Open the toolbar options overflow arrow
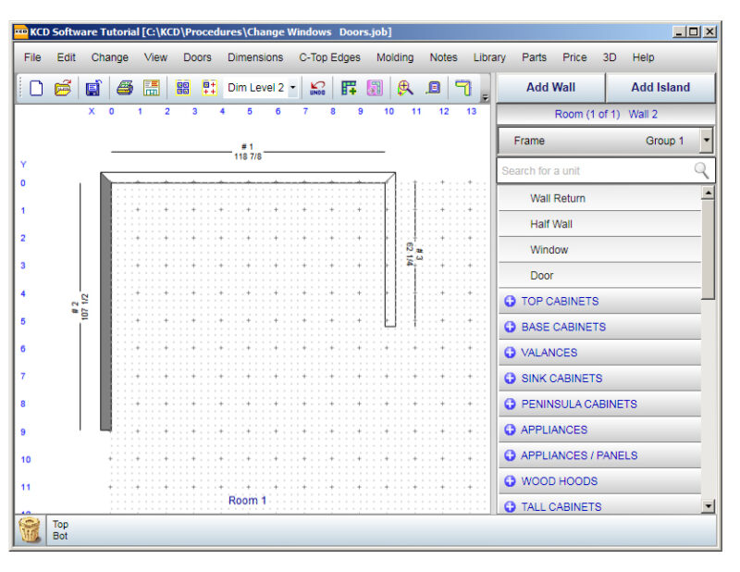 (485, 98)
